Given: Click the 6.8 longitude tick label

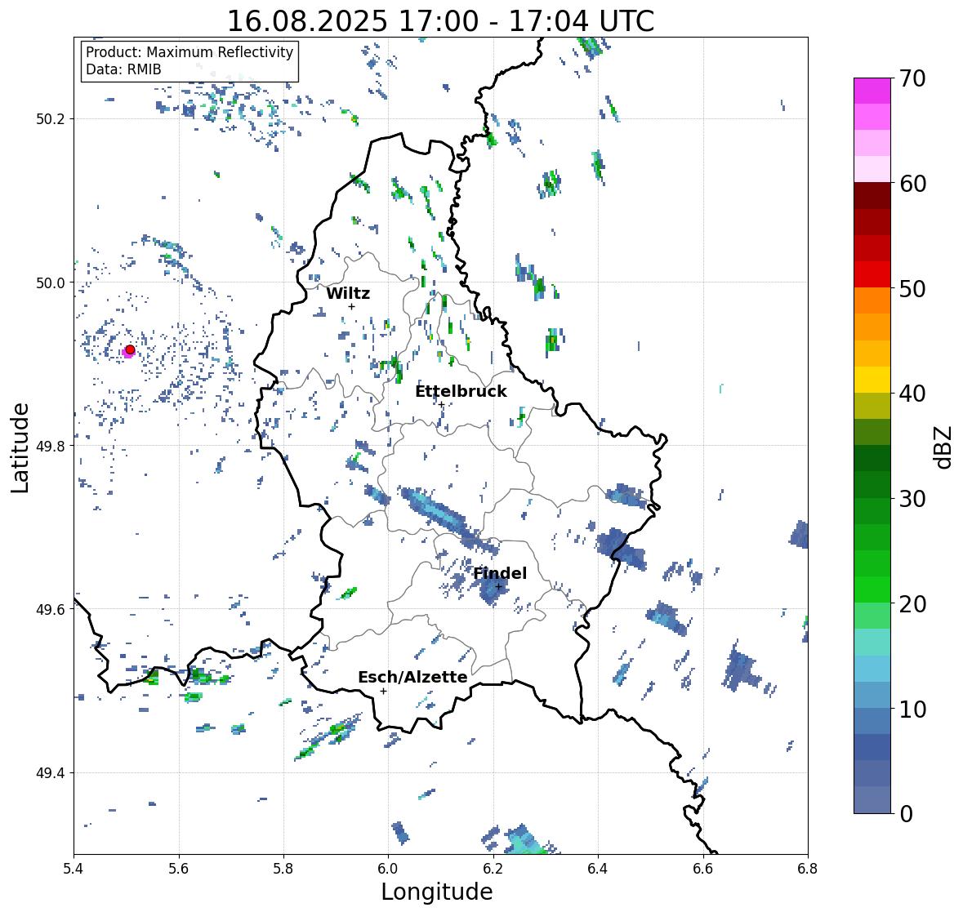Looking at the screenshot, I should point(808,869).
